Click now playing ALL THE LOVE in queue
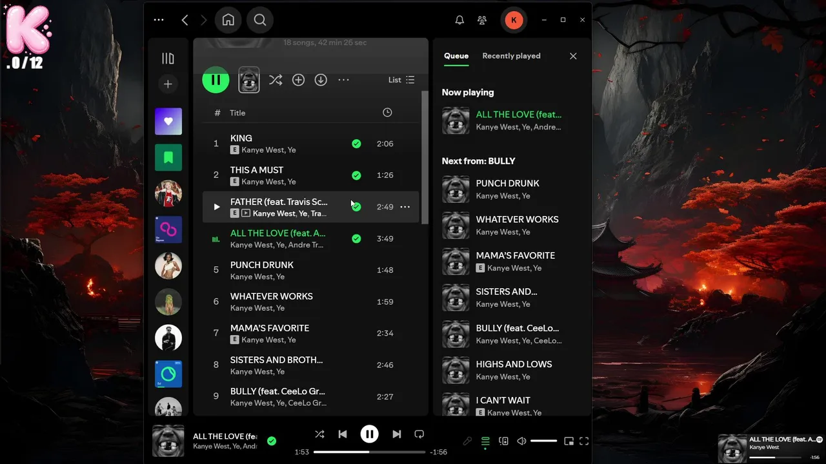 (511, 121)
